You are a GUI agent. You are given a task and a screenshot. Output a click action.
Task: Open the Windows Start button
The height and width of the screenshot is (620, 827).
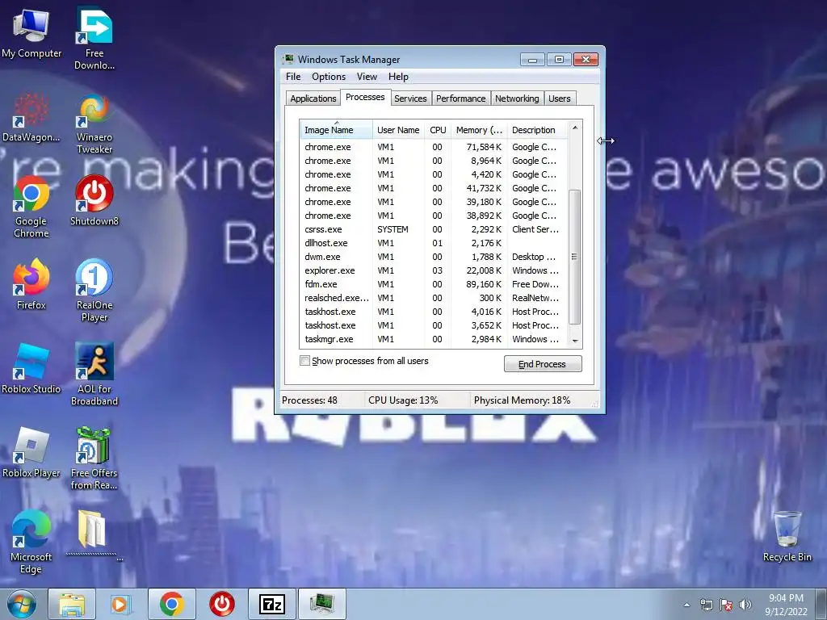click(22, 604)
